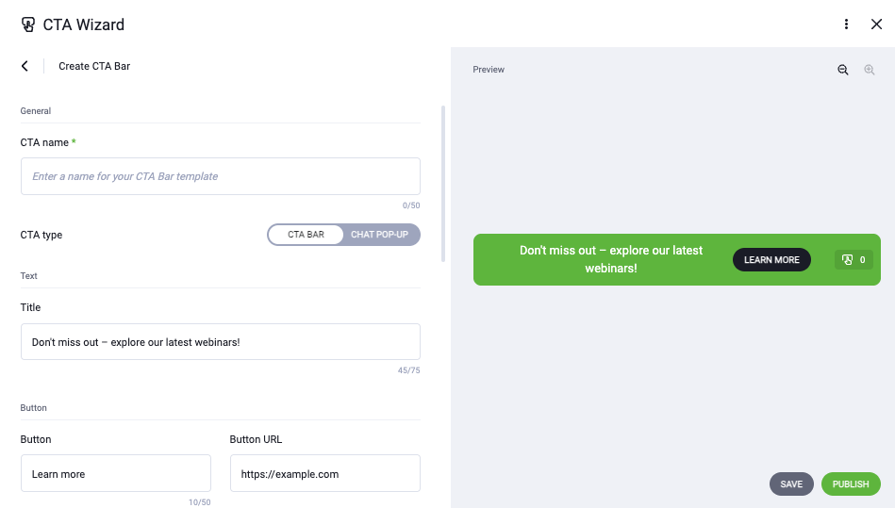Click into the Title text field
895x508 pixels.
pyautogui.click(x=221, y=341)
